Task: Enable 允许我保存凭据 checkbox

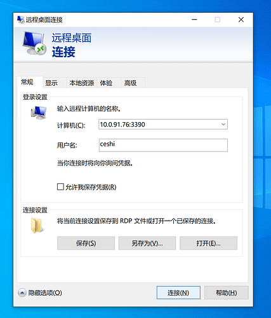Action: [60, 187]
